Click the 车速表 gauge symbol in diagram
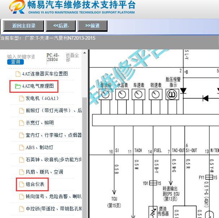Viewport: 219px width, 218px height. point(139,94)
